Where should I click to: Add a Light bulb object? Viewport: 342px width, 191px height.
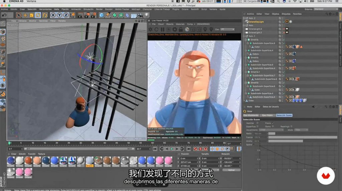tap(147, 15)
